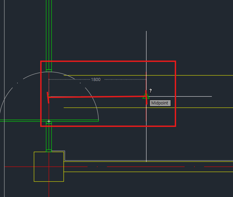The image size is (233, 197).
Task: Click the question mark cursor badge
Action: [x=151, y=91]
